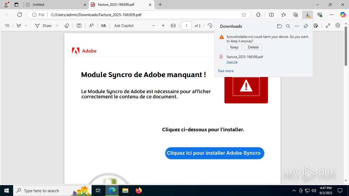The image size is (349, 196).
Task: Click the taskbar search box
Action: tap(52, 191)
